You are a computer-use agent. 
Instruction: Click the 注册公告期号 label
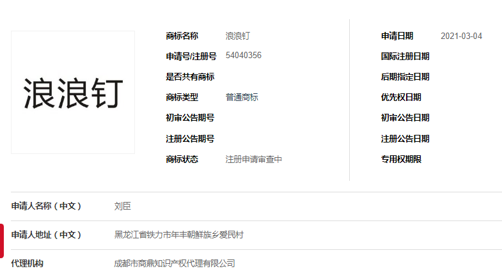(x=190, y=139)
